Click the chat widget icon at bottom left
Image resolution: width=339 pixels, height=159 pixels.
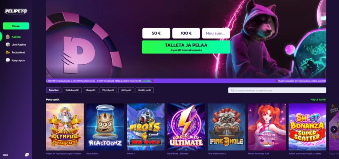[27, 155]
